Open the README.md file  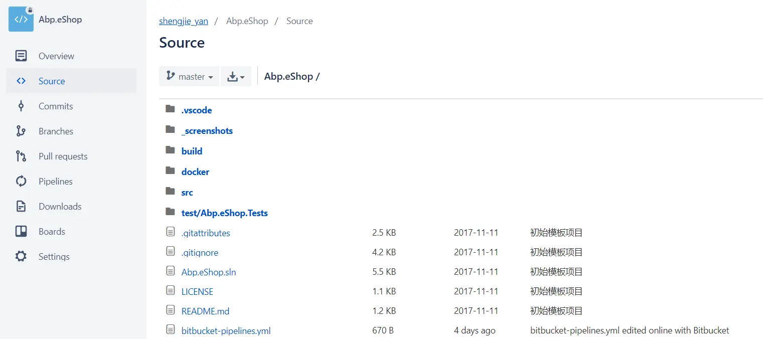pyautogui.click(x=205, y=311)
